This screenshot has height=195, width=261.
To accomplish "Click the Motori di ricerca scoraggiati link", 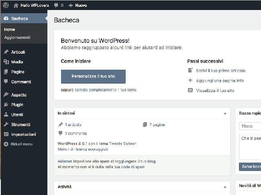I will (83, 149).
